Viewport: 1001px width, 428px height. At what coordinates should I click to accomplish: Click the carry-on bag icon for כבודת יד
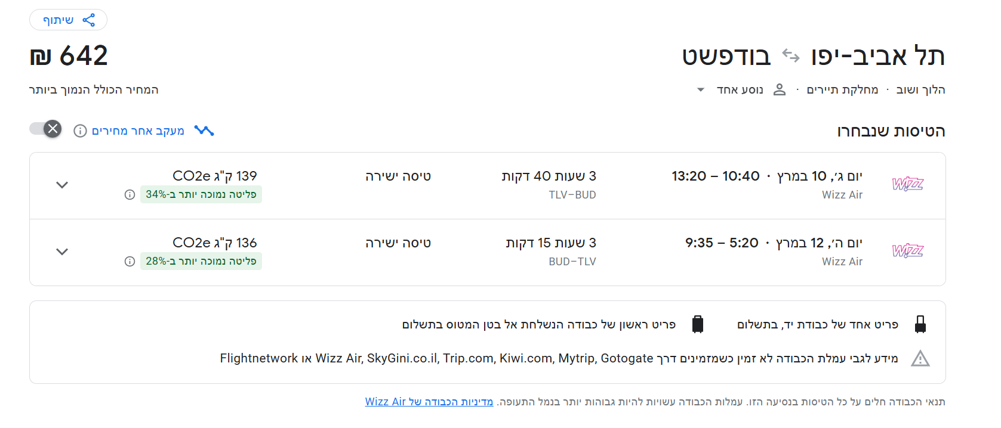click(921, 324)
